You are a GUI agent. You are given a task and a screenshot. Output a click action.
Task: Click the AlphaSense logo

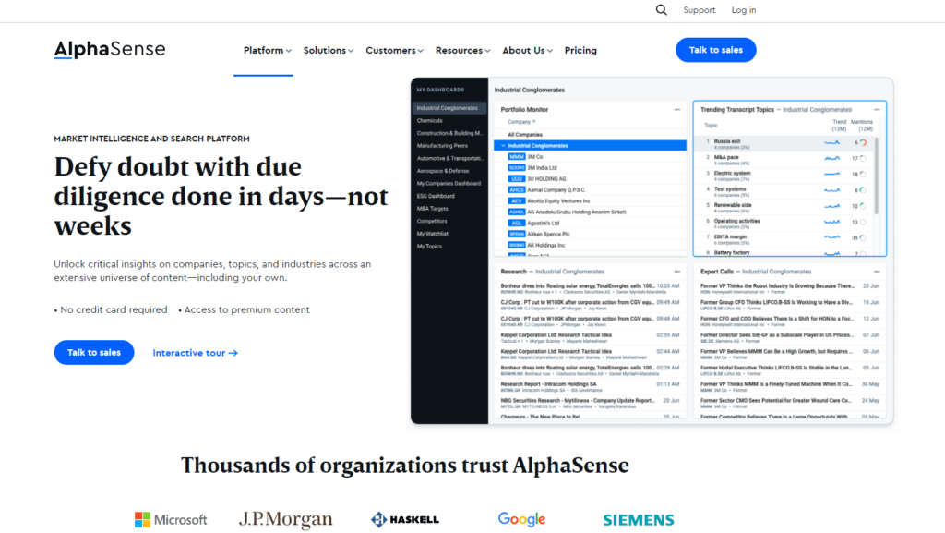[110, 50]
